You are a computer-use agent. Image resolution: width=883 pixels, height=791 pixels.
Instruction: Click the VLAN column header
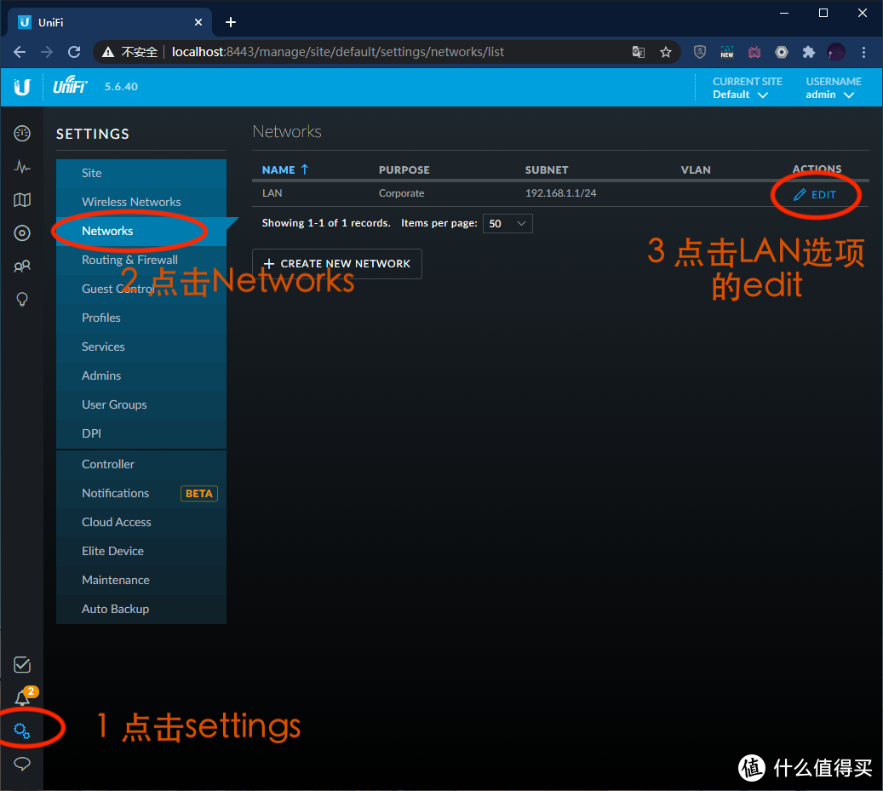[x=696, y=170]
